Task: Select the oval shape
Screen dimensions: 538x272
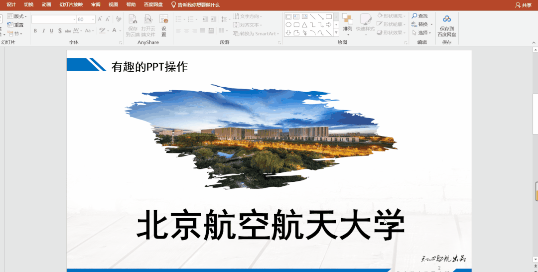Action: point(288,25)
